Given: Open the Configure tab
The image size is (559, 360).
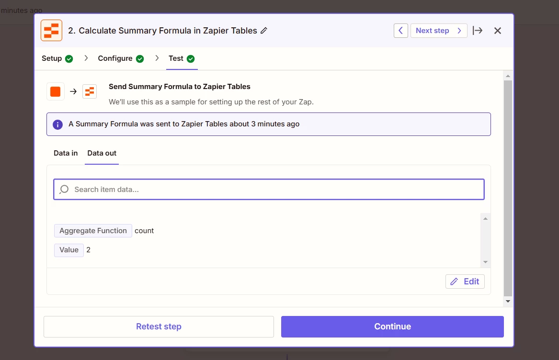Looking at the screenshot, I should (121, 58).
